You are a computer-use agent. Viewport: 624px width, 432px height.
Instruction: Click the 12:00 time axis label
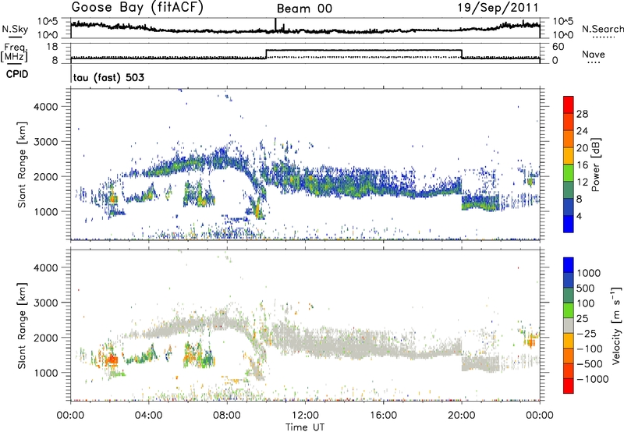(305, 416)
